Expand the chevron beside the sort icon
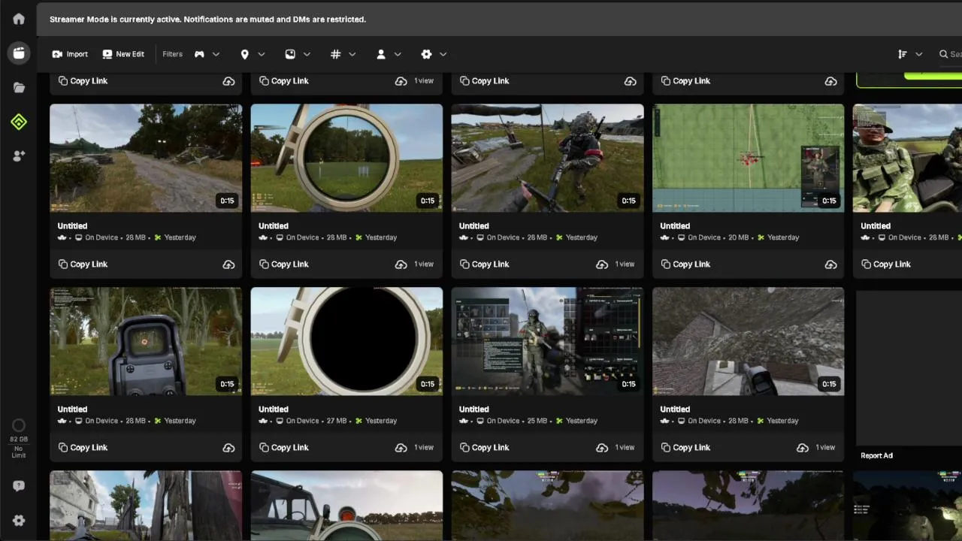Screen dimensions: 962x541 point(918,54)
